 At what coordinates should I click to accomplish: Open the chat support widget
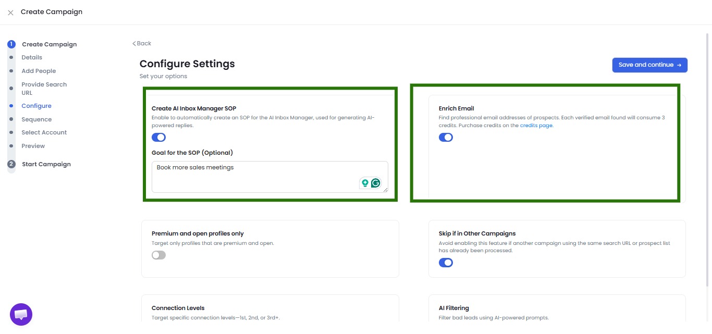click(20, 314)
